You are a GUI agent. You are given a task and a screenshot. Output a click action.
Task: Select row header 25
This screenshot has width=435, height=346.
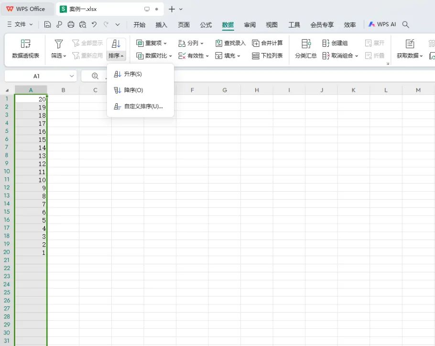pos(7,292)
